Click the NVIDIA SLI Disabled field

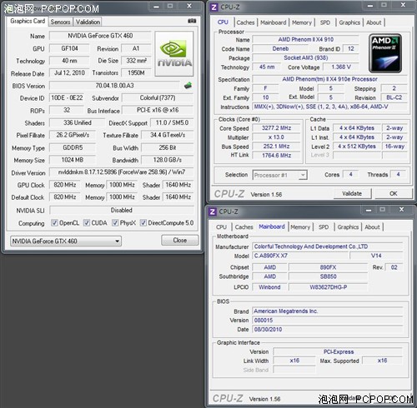coord(122,210)
